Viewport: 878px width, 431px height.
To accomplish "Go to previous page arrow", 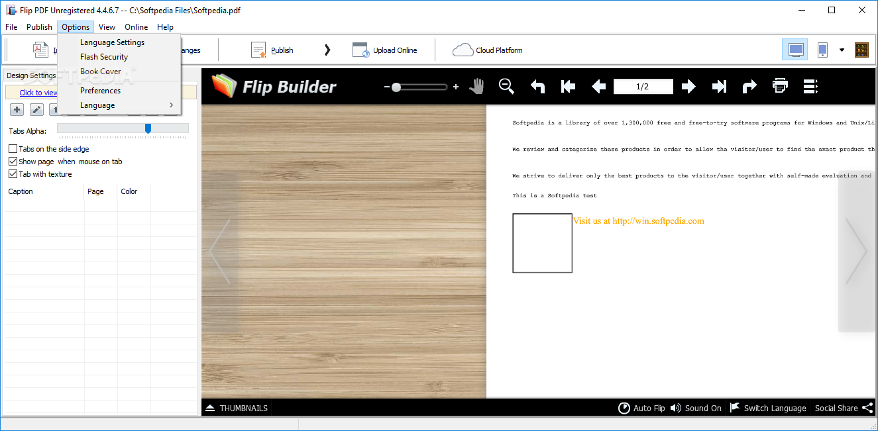I will click(598, 86).
